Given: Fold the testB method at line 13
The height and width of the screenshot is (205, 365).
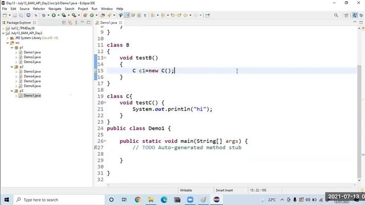Looking at the screenshot, I should 105,58.
